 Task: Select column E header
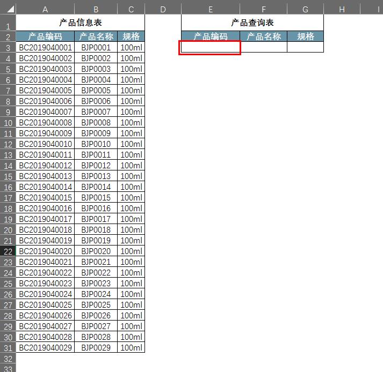[x=211, y=9]
